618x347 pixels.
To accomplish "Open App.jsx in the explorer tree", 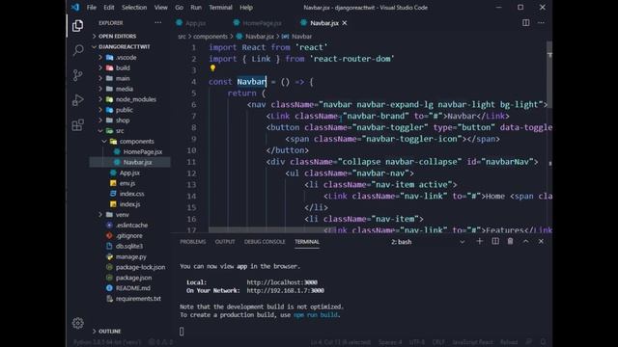I will 129,173.
